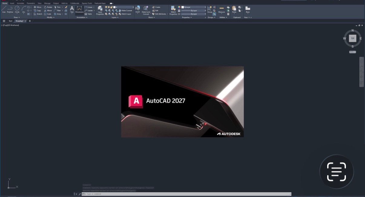Expand the Draw panel

(x=17, y=17)
